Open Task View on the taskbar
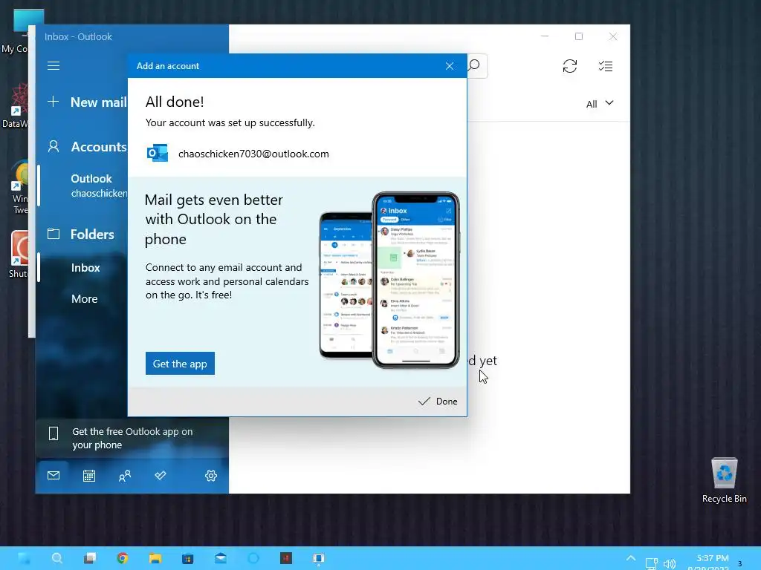The height and width of the screenshot is (570, 761). (90, 558)
